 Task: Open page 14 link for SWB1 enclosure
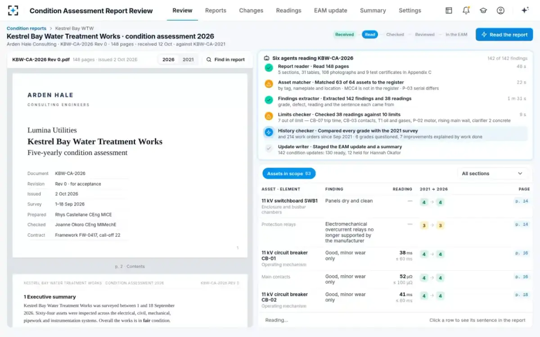pos(522,201)
